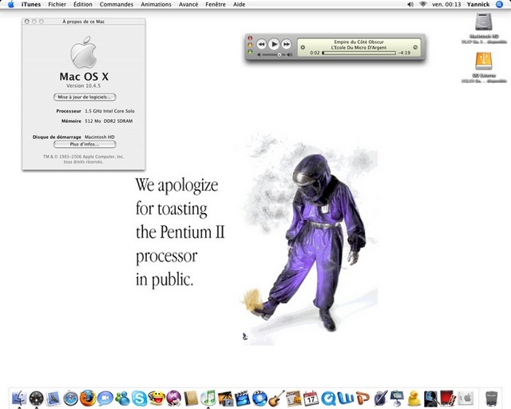Image resolution: width=511 pixels, height=409 pixels.
Task: Click the volume icon in menu bar
Action: click(422, 4)
